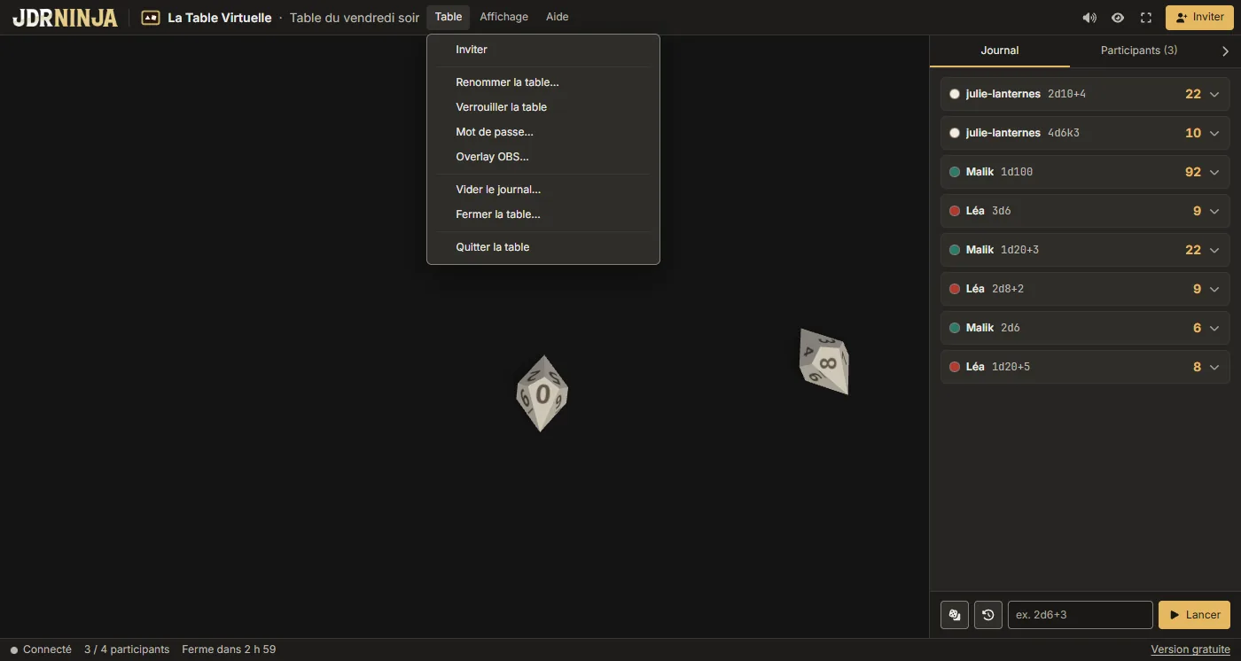The width and height of the screenshot is (1241, 661).
Task: Expand Malik 1d20+3 roll chevron
Action: [x=1214, y=250]
